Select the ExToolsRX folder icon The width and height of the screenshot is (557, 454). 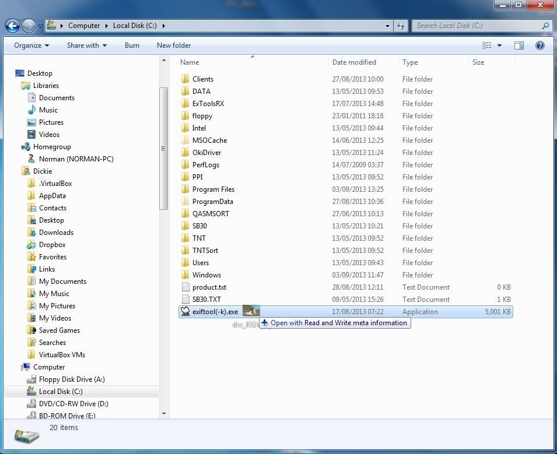pos(185,103)
